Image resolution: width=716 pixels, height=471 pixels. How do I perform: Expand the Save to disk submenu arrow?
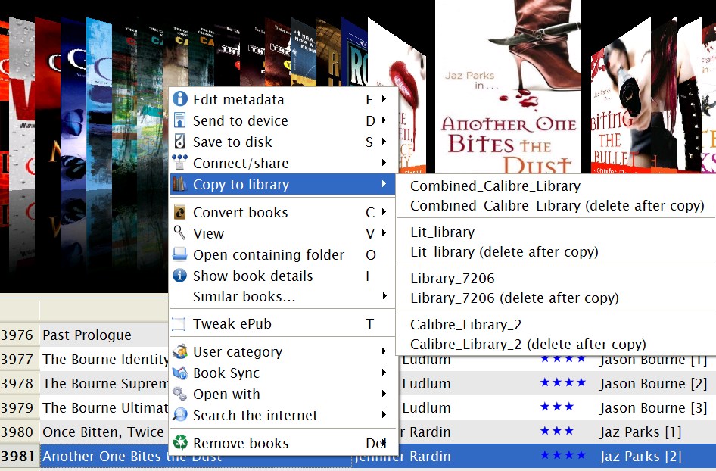[x=384, y=141]
